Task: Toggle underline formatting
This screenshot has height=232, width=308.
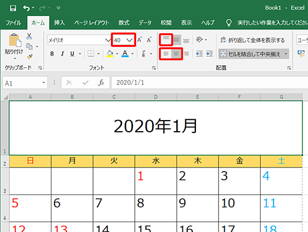Action: point(72,54)
